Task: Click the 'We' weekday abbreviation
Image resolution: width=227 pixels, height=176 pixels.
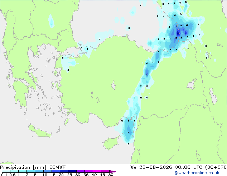Action: point(133,167)
